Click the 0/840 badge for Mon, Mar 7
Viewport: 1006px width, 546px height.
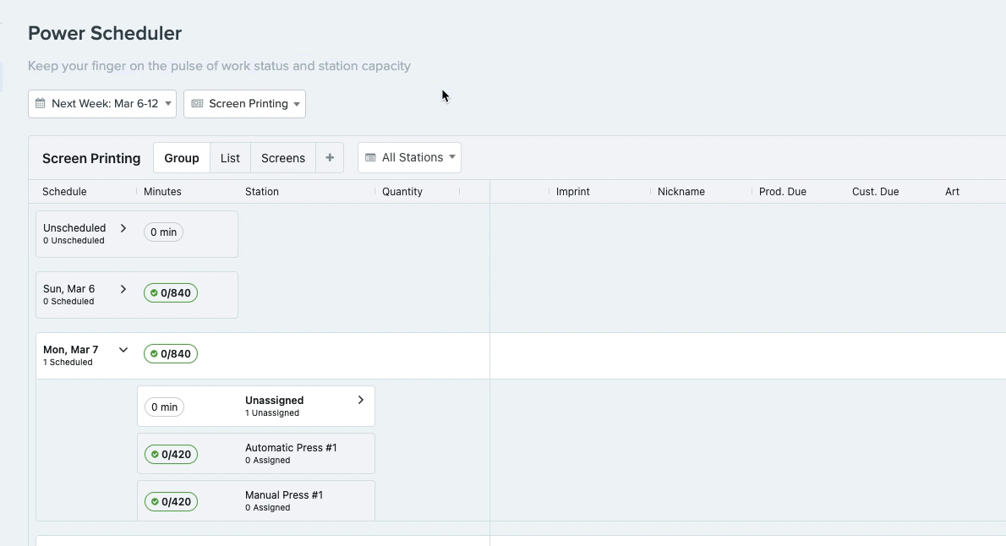click(171, 354)
